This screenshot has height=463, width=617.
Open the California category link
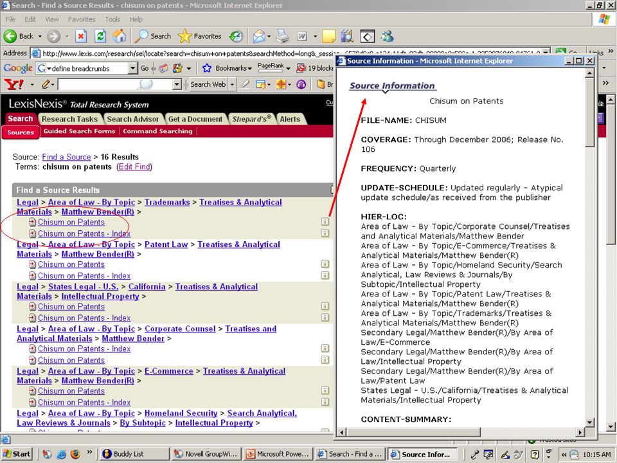pyautogui.click(x=147, y=286)
